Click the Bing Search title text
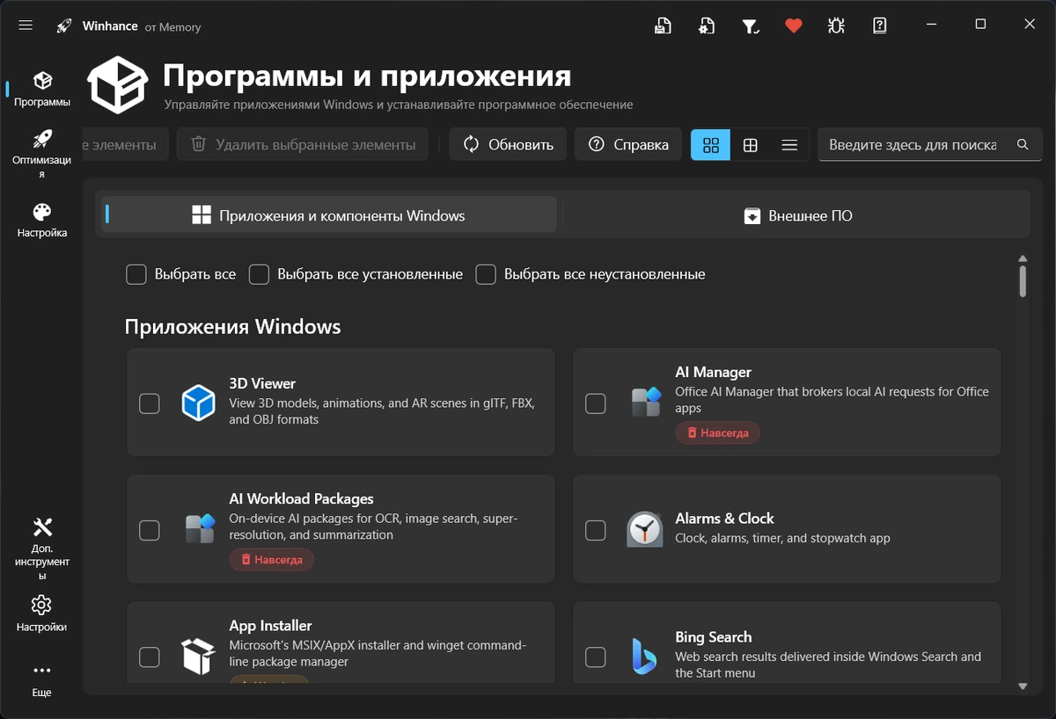This screenshot has width=1056, height=719. tap(713, 637)
